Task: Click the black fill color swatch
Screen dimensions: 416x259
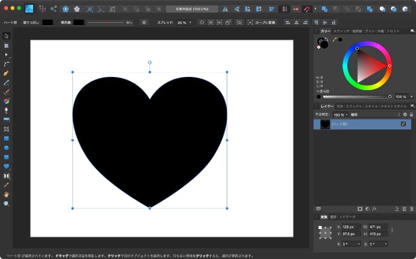Action: pos(48,22)
